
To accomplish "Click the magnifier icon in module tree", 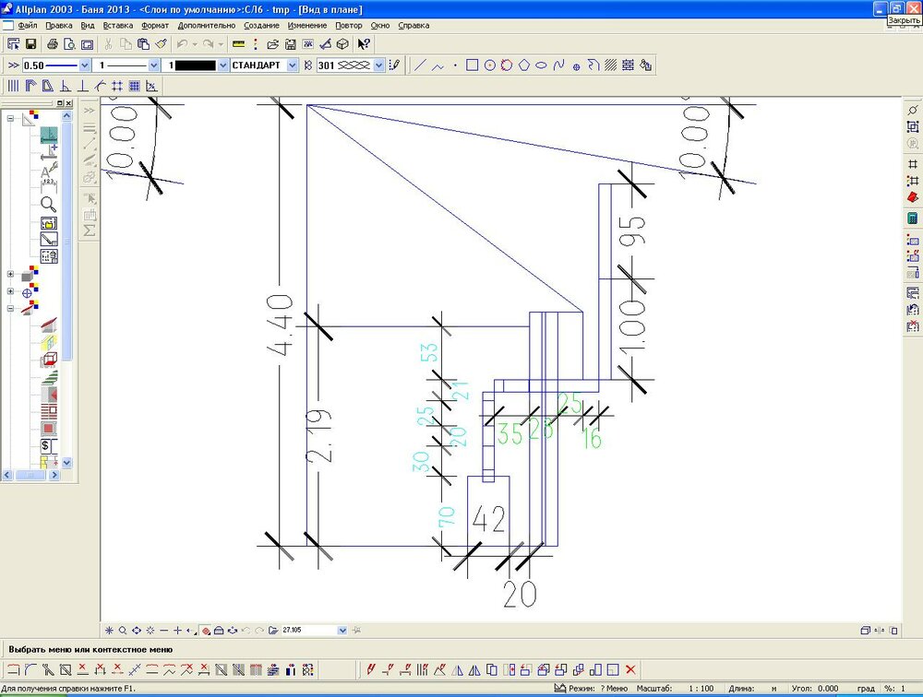I will [x=49, y=205].
